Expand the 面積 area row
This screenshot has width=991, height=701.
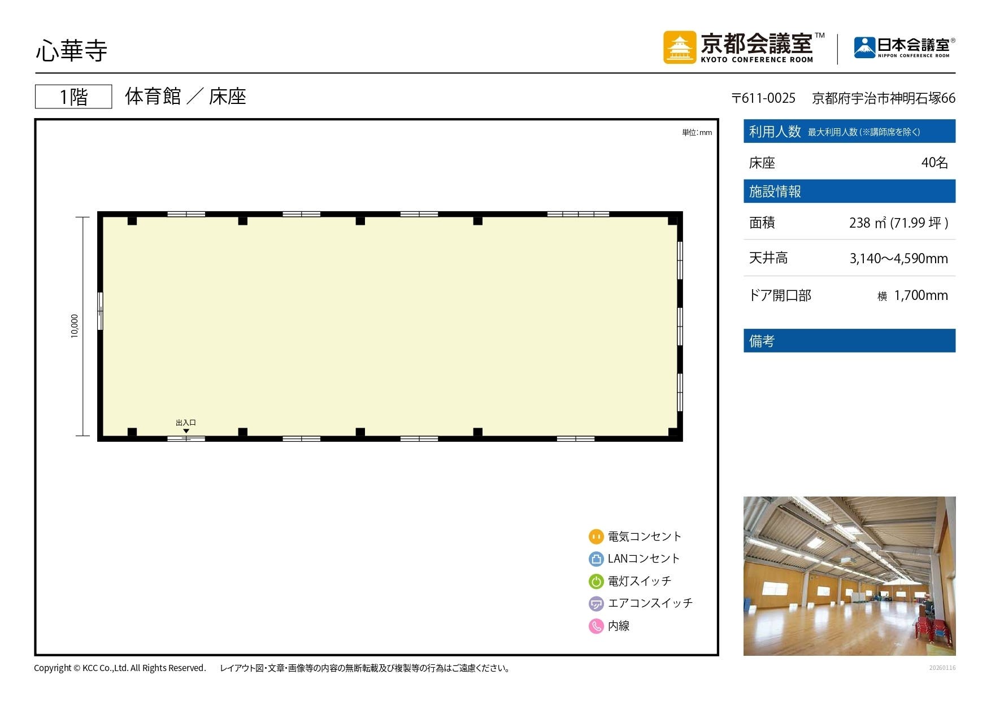pos(849,223)
